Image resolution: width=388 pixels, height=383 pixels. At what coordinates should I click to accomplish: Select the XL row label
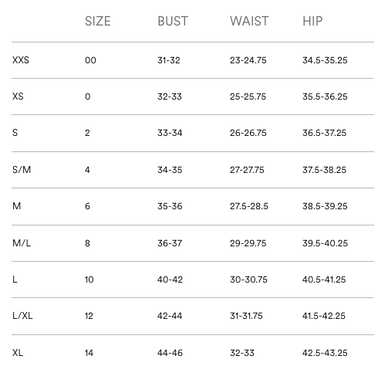[18, 353]
